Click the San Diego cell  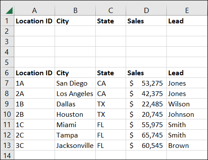click(75, 83)
